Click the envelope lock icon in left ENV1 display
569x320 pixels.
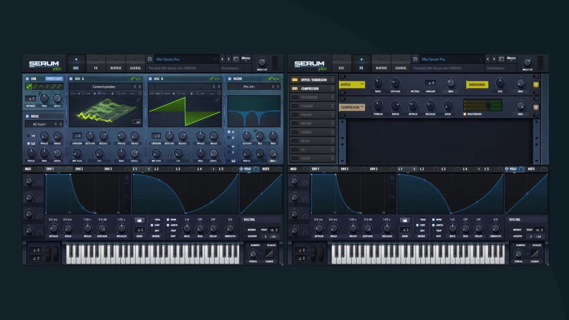point(127,178)
